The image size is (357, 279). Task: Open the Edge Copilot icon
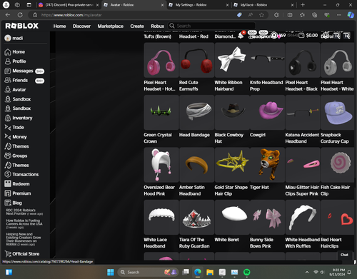[351, 15]
